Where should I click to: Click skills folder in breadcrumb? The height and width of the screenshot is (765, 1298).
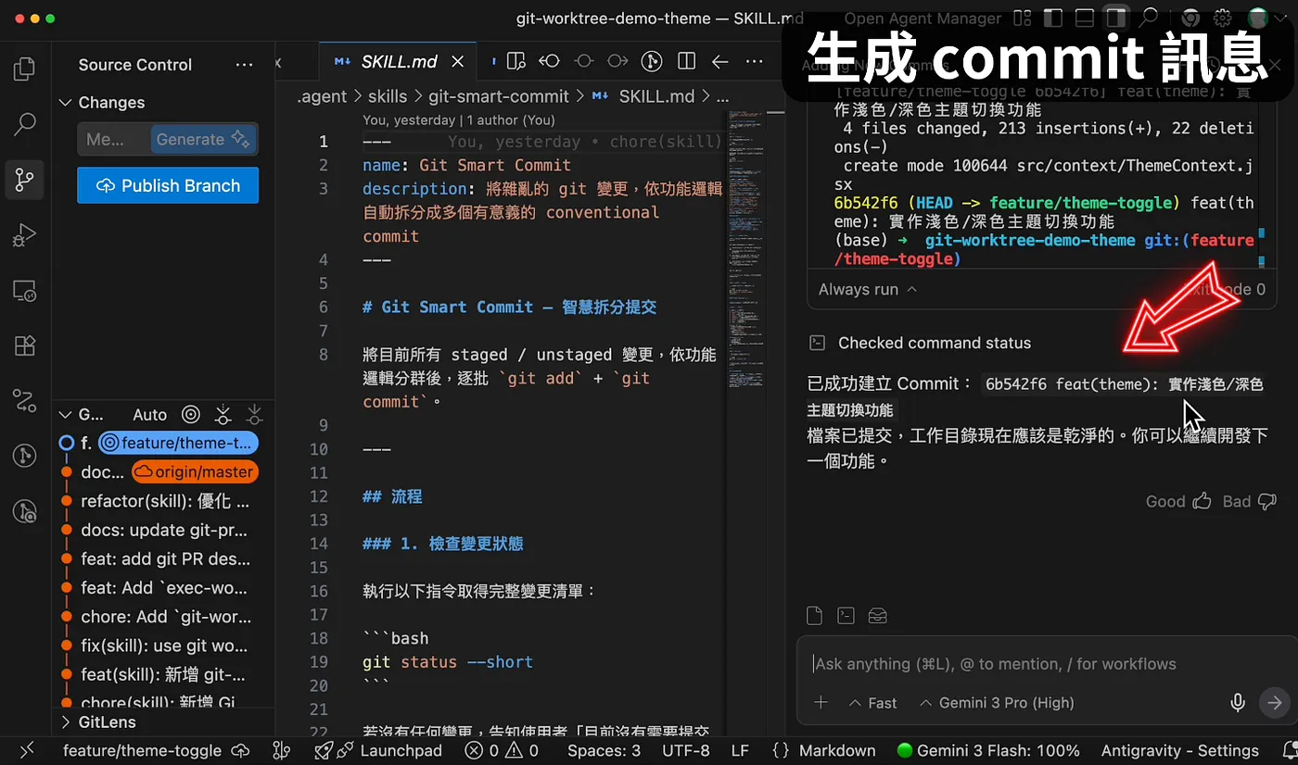click(388, 96)
